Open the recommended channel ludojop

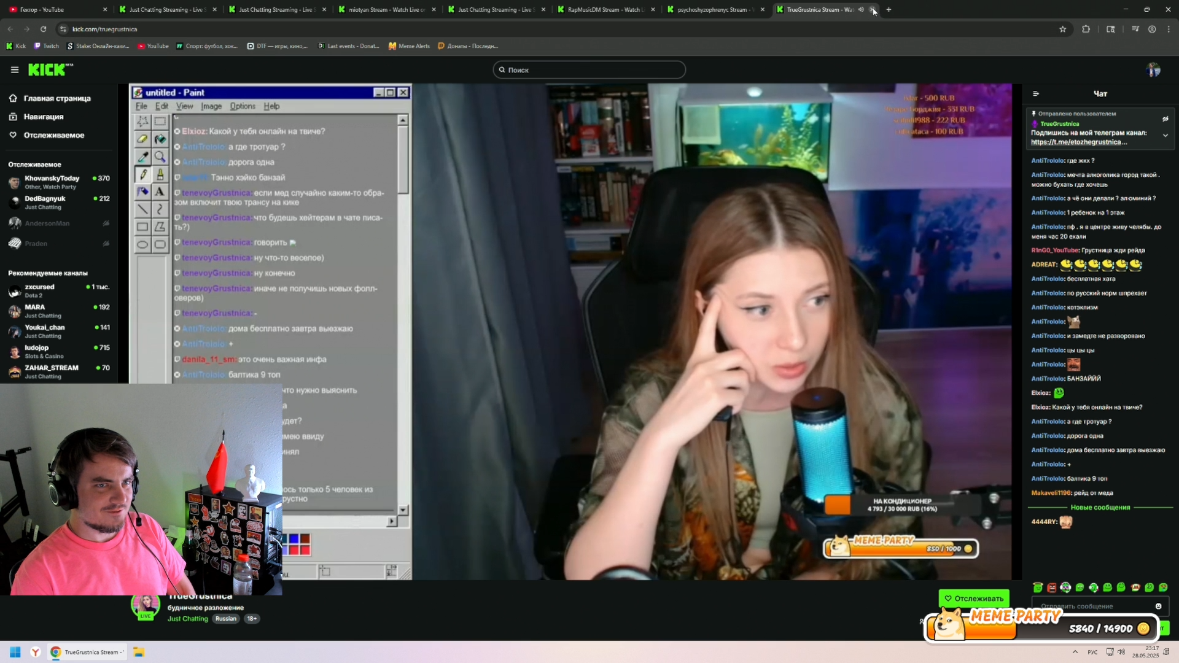59,352
